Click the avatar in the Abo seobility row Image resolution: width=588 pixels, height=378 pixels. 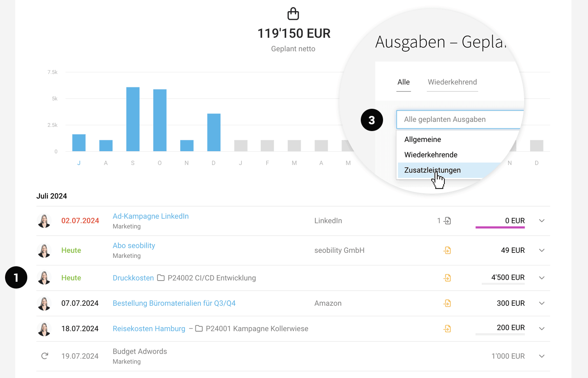tap(44, 250)
